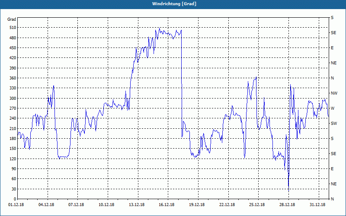This screenshot has height=216, width=346.
Task: Click the E compass label level with 90
Action: coord(332,169)
